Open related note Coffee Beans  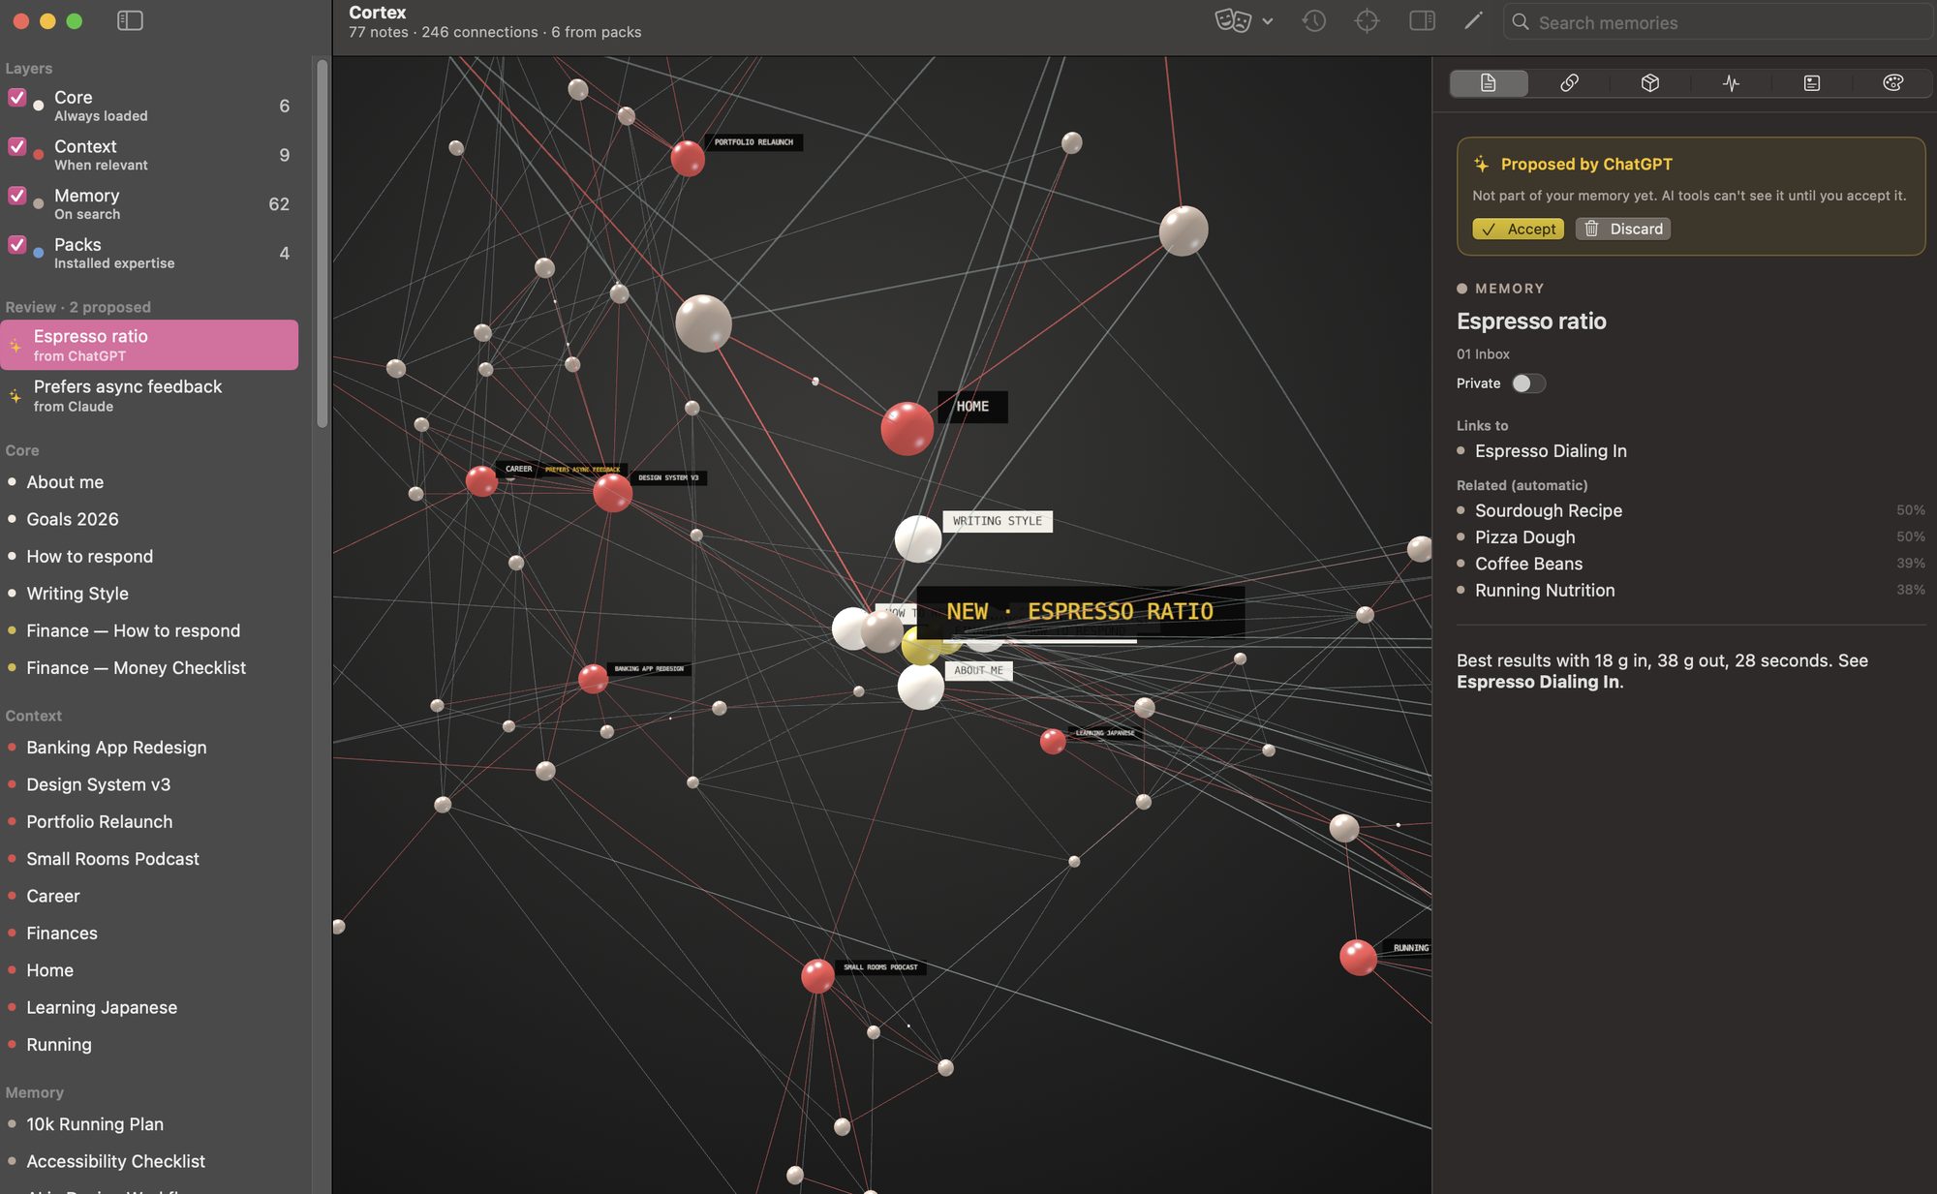click(1528, 564)
